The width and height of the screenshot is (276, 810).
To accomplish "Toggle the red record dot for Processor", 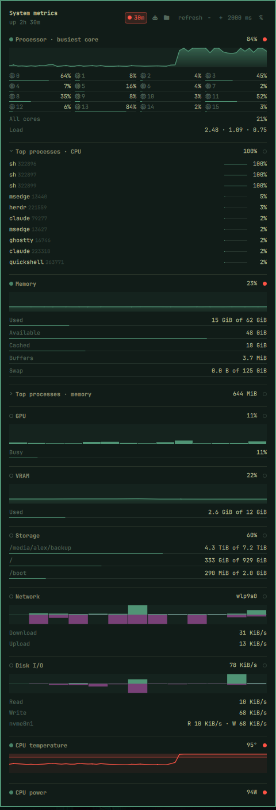I will (x=264, y=40).
